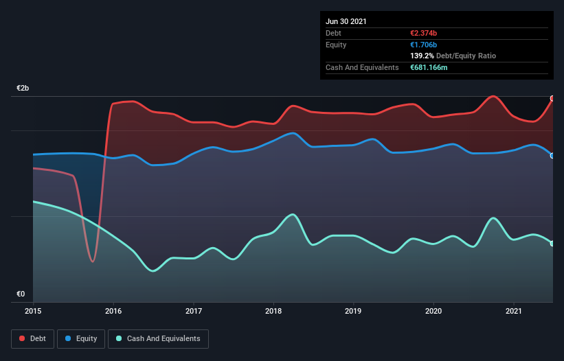This screenshot has height=361, width=564.
Task: Click the €0 y-axis label
Action: point(21,294)
